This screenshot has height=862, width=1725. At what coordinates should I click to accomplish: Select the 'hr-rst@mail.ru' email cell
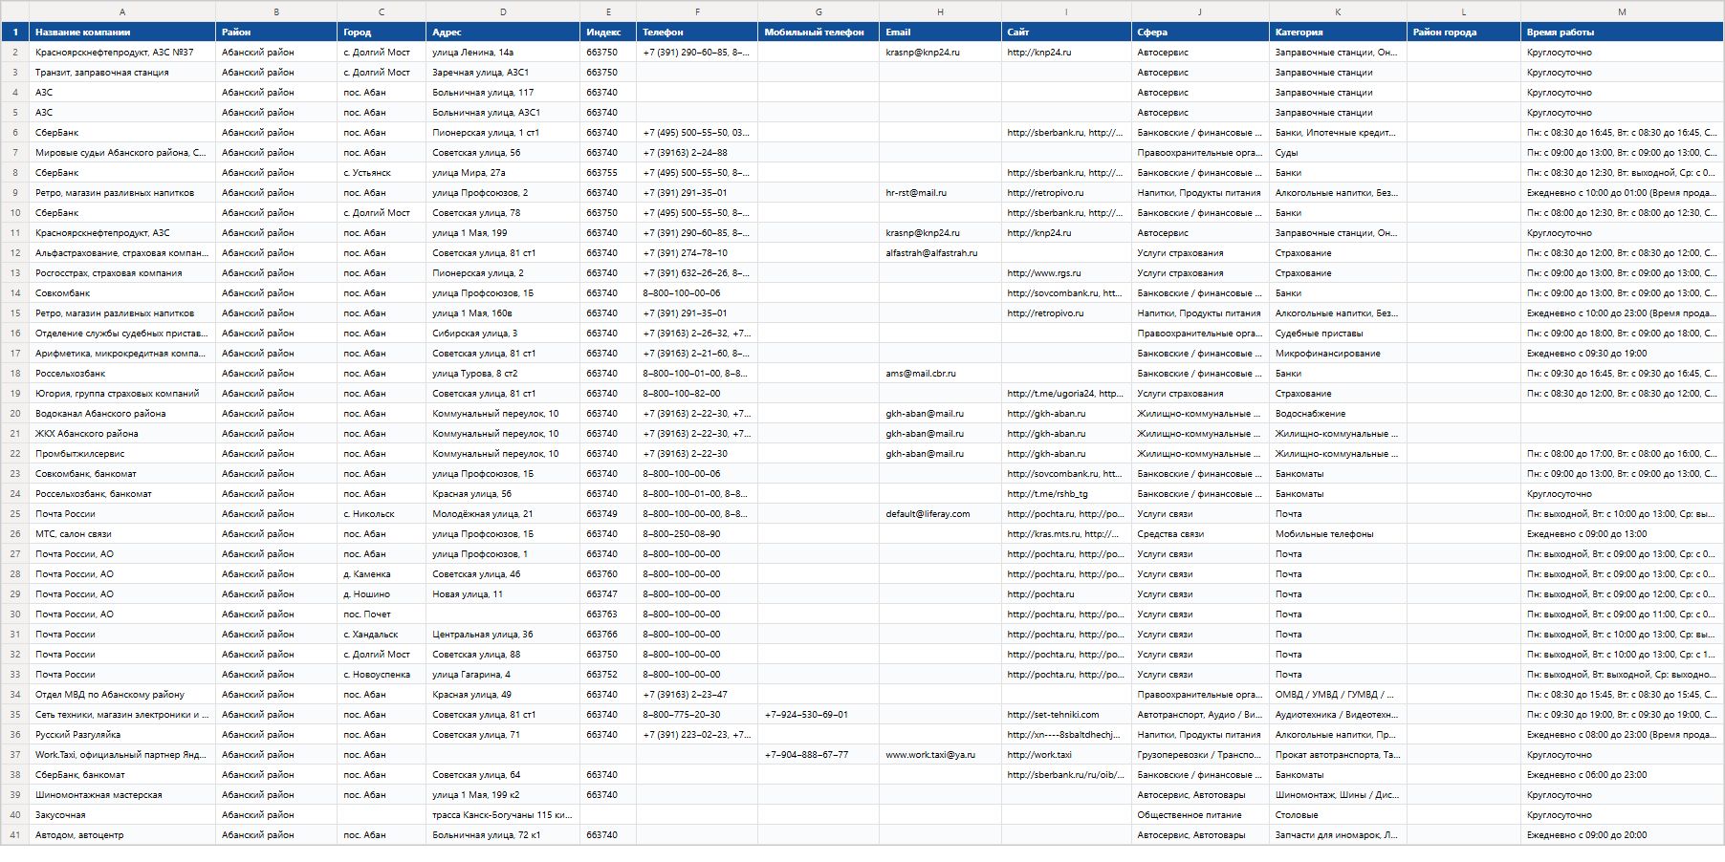(941, 193)
